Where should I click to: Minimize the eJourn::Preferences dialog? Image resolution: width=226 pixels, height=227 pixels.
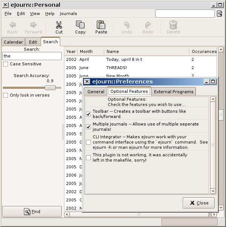point(206,82)
